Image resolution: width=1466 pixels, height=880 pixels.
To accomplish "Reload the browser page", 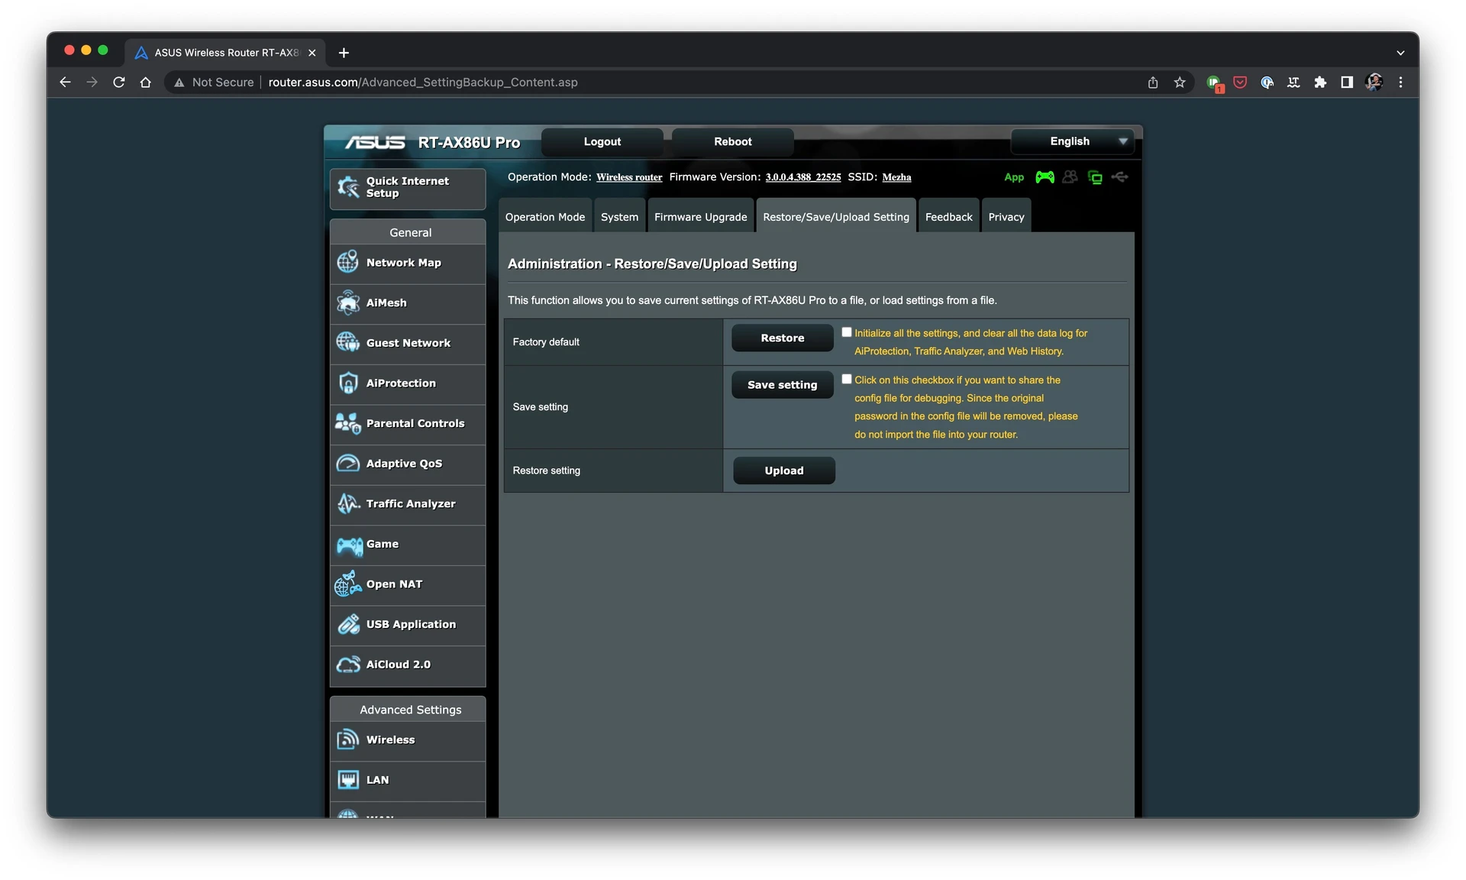I will coord(119,82).
